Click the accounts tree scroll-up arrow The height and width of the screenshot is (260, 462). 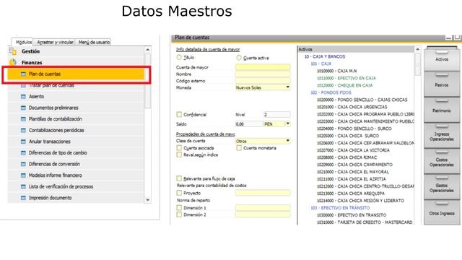pos(417,50)
